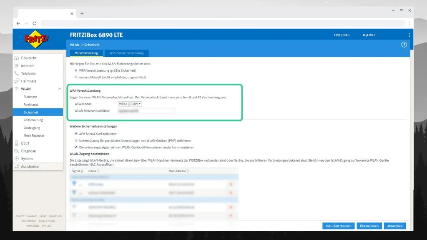Screen dimensions: 427x240
Task: Select WPA-Verschlüsselung radio option
Action: point(76,70)
